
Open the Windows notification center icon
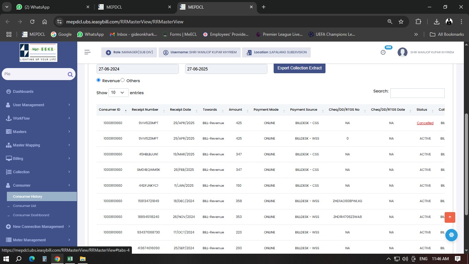[458, 258]
